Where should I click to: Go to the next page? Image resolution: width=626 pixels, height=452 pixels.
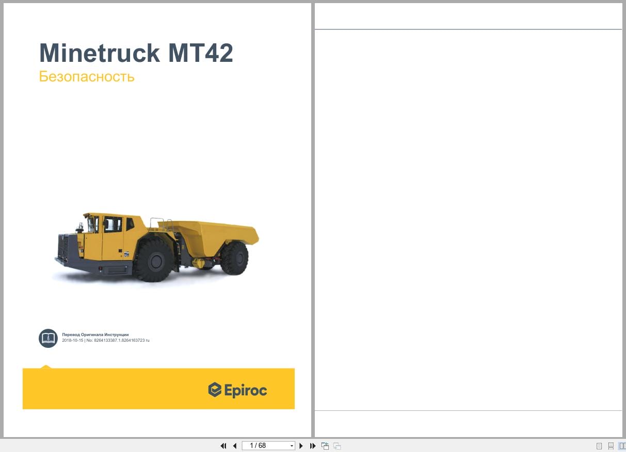pyautogui.click(x=301, y=446)
